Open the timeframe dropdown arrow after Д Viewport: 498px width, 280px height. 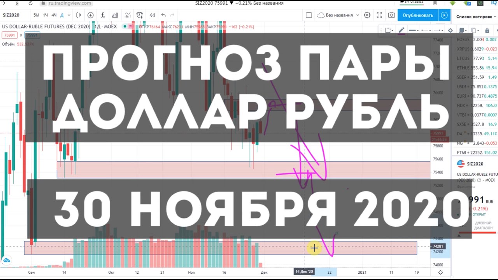(69, 15)
